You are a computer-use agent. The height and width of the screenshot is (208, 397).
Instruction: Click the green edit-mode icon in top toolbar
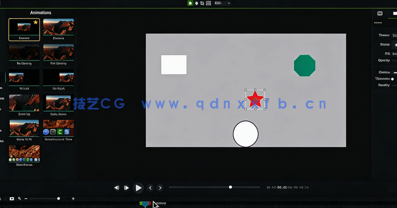[190, 3]
